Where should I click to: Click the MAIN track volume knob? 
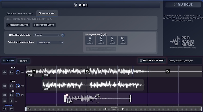[18, 72]
